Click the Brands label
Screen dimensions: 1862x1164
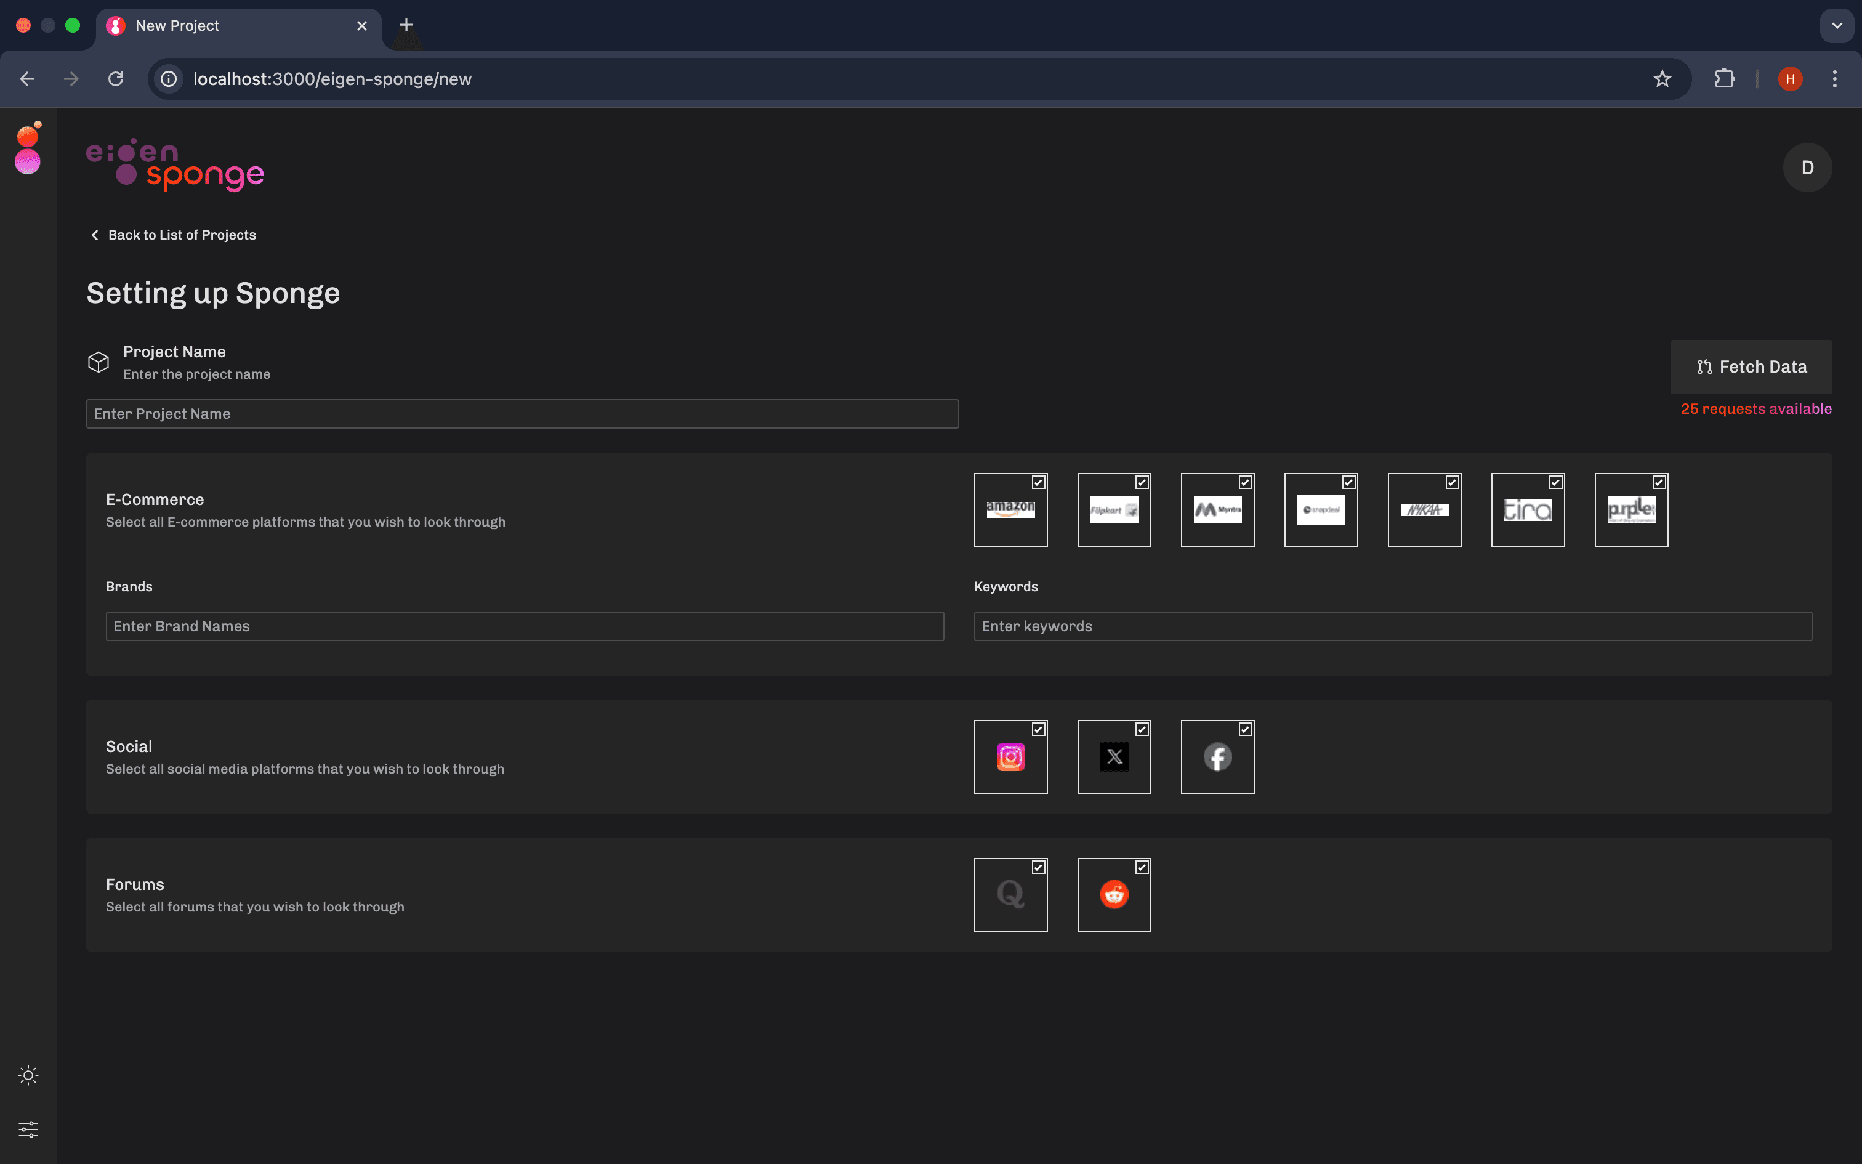click(x=129, y=586)
